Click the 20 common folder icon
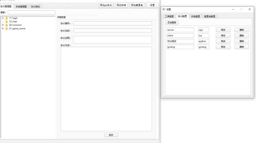Screen dimensions: 256x143 pyautogui.click(x=6, y=25)
